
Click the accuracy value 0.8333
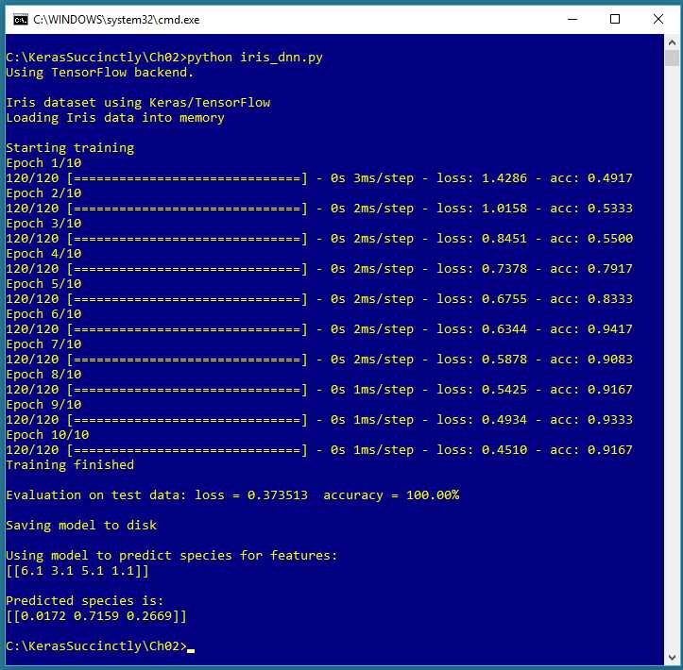click(x=610, y=299)
